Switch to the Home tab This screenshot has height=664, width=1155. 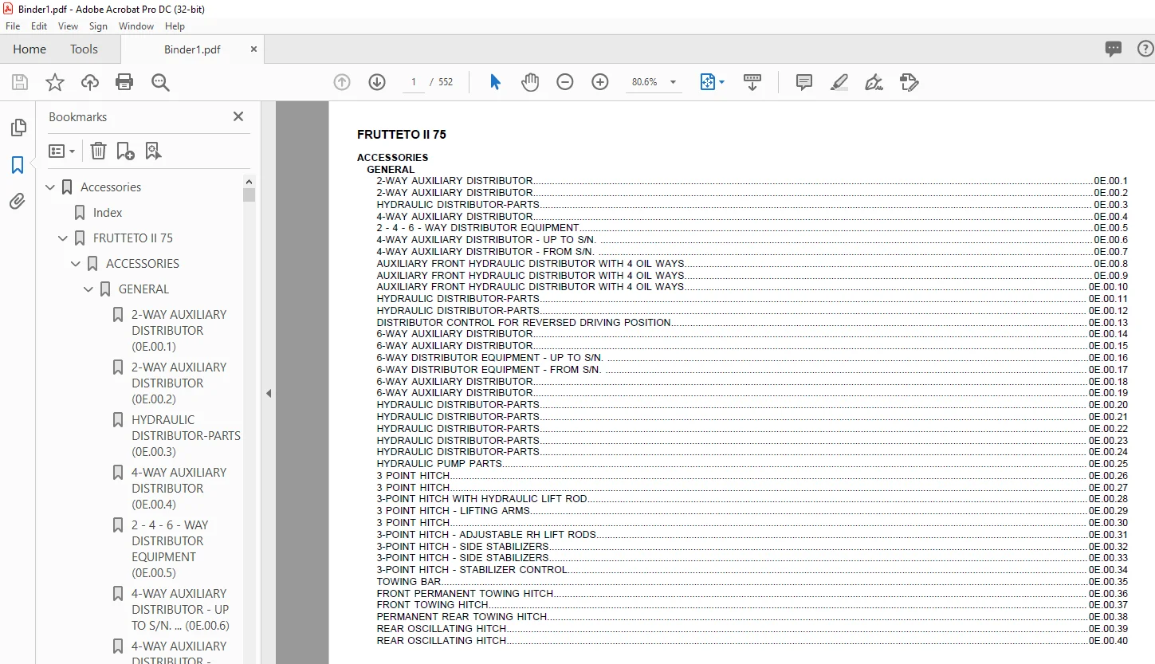coord(29,49)
